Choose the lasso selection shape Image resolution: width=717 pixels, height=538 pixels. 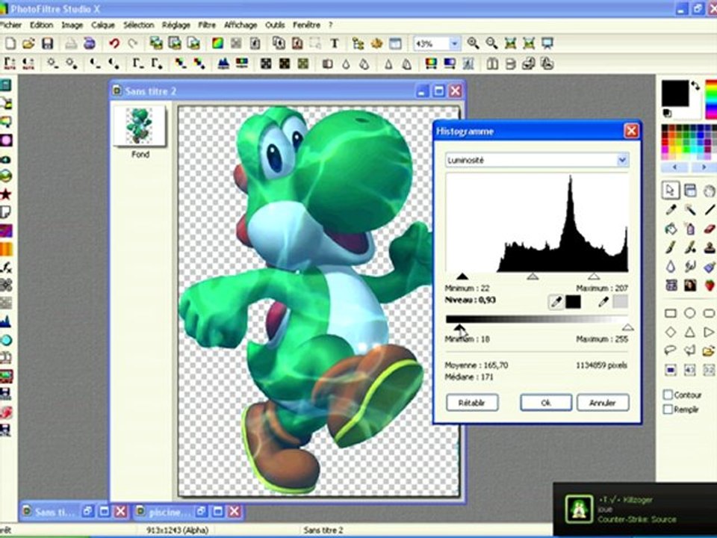coord(671,351)
